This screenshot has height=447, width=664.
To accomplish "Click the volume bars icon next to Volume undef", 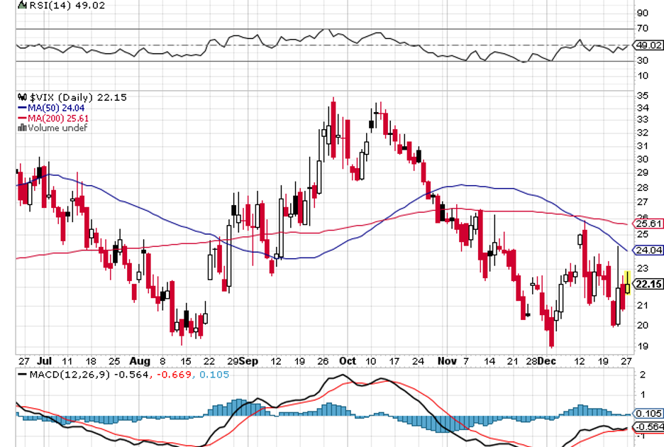I will 20,128.
